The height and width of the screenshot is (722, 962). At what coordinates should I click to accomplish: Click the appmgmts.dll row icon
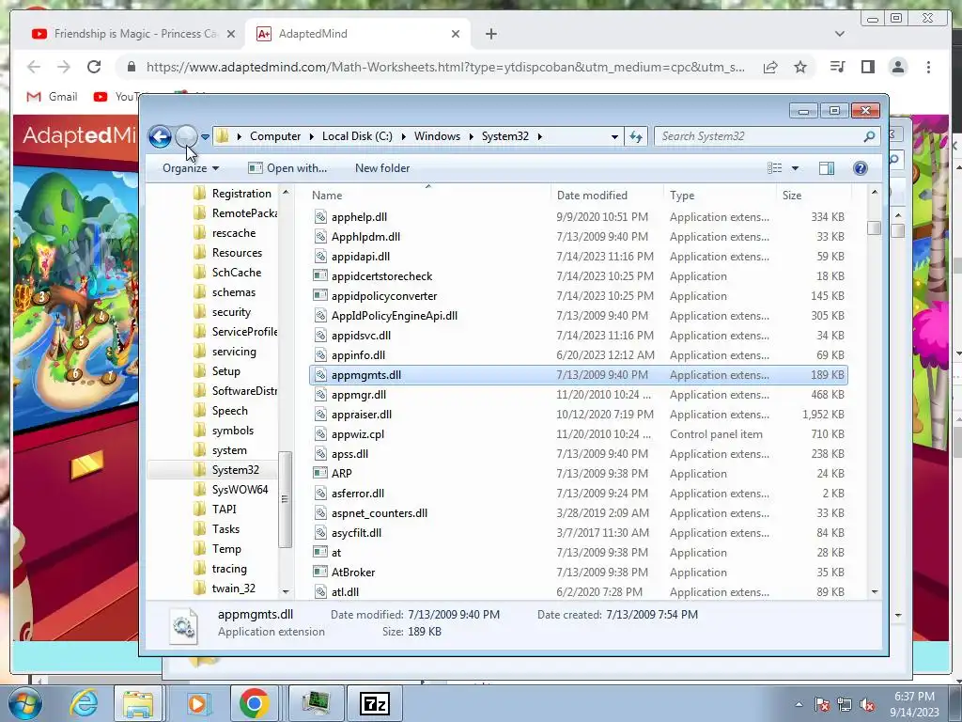(320, 375)
